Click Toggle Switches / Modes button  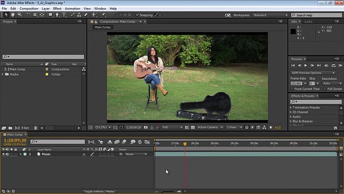tap(99, 191)
